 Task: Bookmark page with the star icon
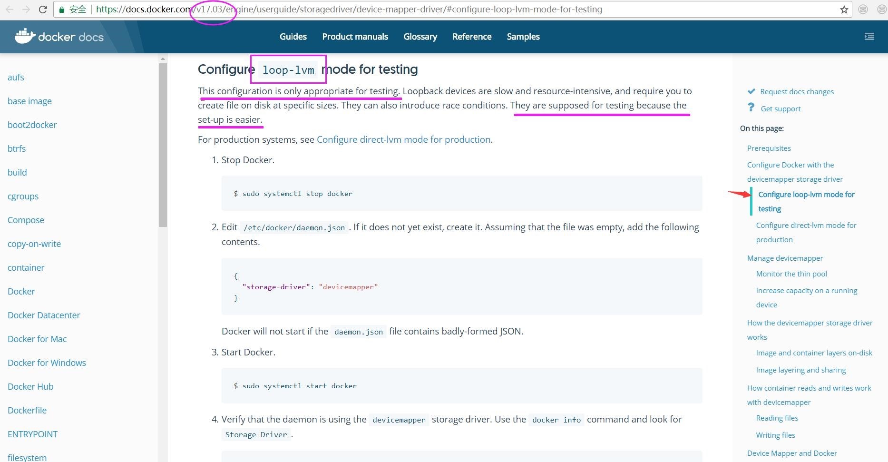click(844, 10)
